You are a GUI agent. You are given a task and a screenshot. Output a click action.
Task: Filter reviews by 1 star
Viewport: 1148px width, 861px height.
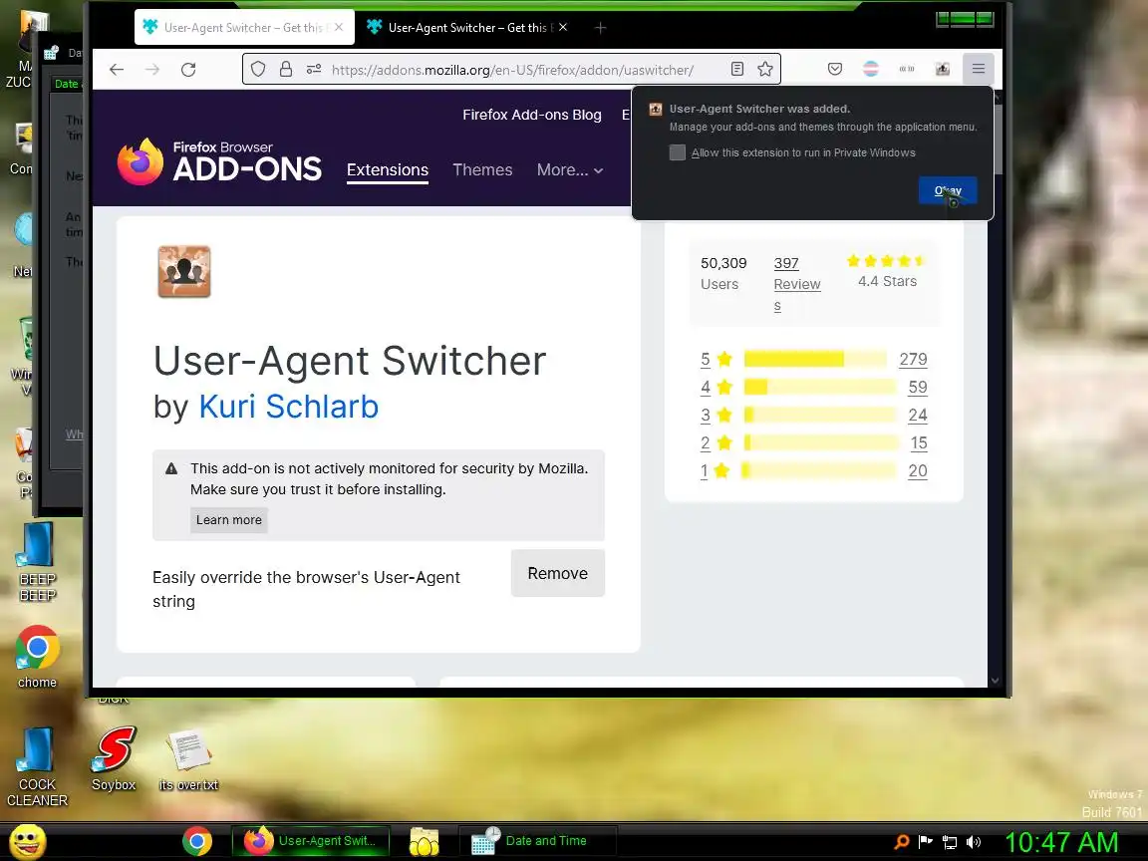point(704,470)
